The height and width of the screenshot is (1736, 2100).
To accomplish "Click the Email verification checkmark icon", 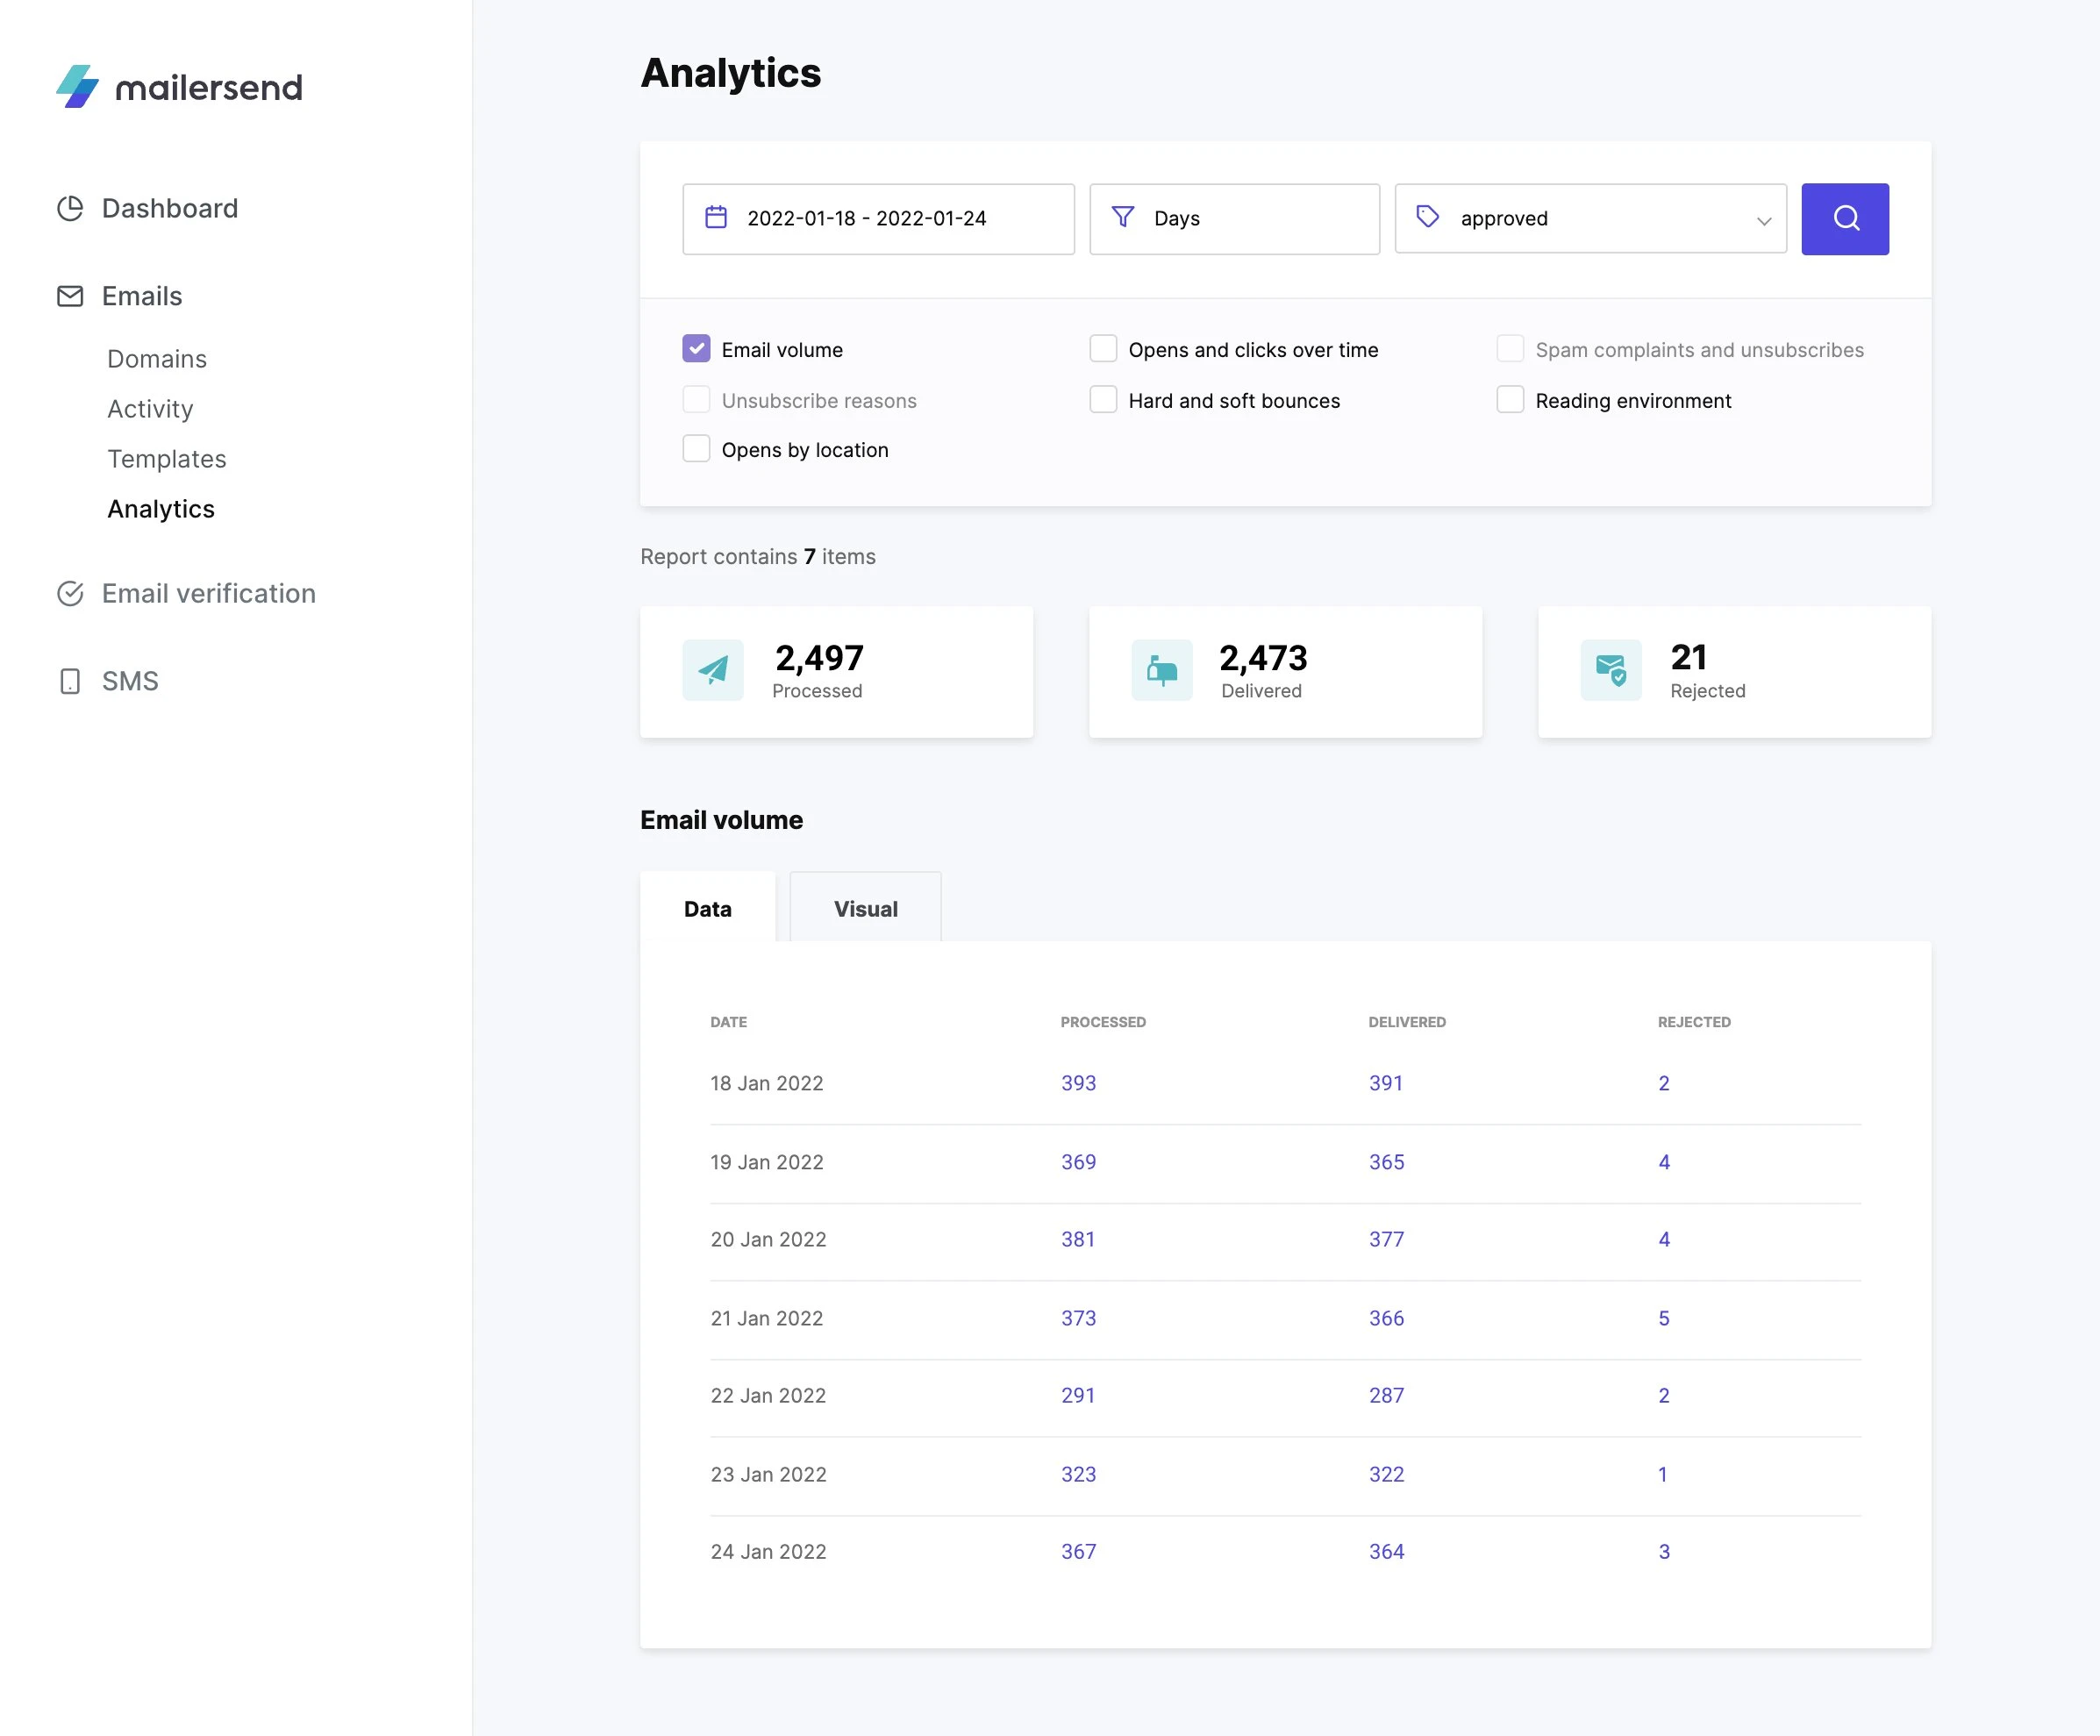I will 70,593.
